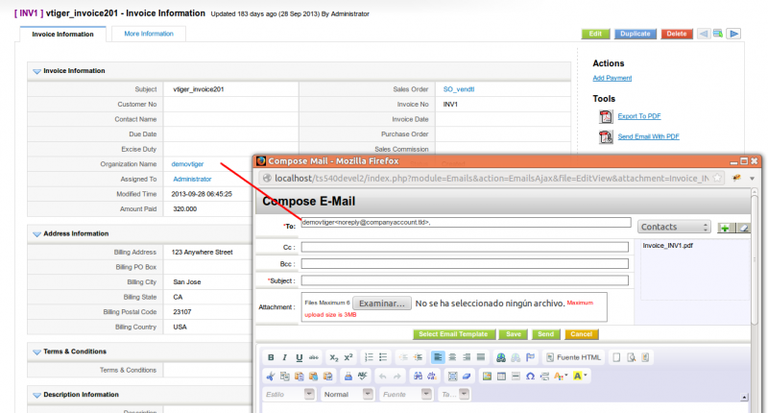Open the text highlight color picker

pos(580,376)
